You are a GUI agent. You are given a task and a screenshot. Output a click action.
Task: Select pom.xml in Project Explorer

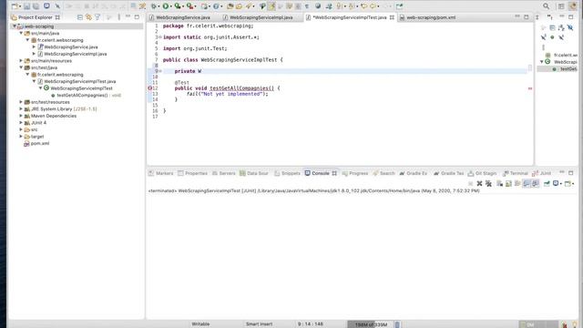point(40,144)
